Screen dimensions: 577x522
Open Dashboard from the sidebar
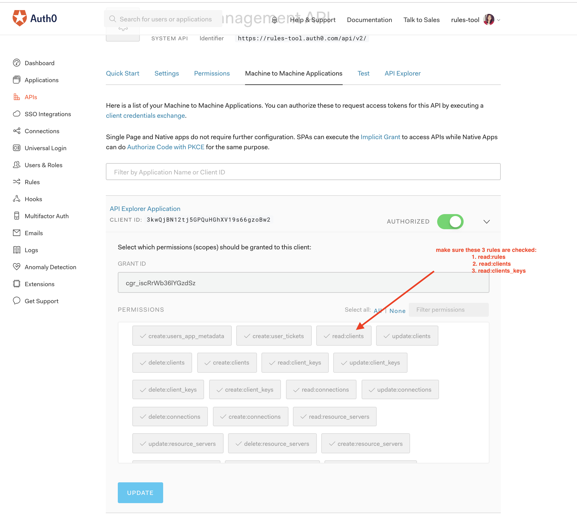click(39, 63)
